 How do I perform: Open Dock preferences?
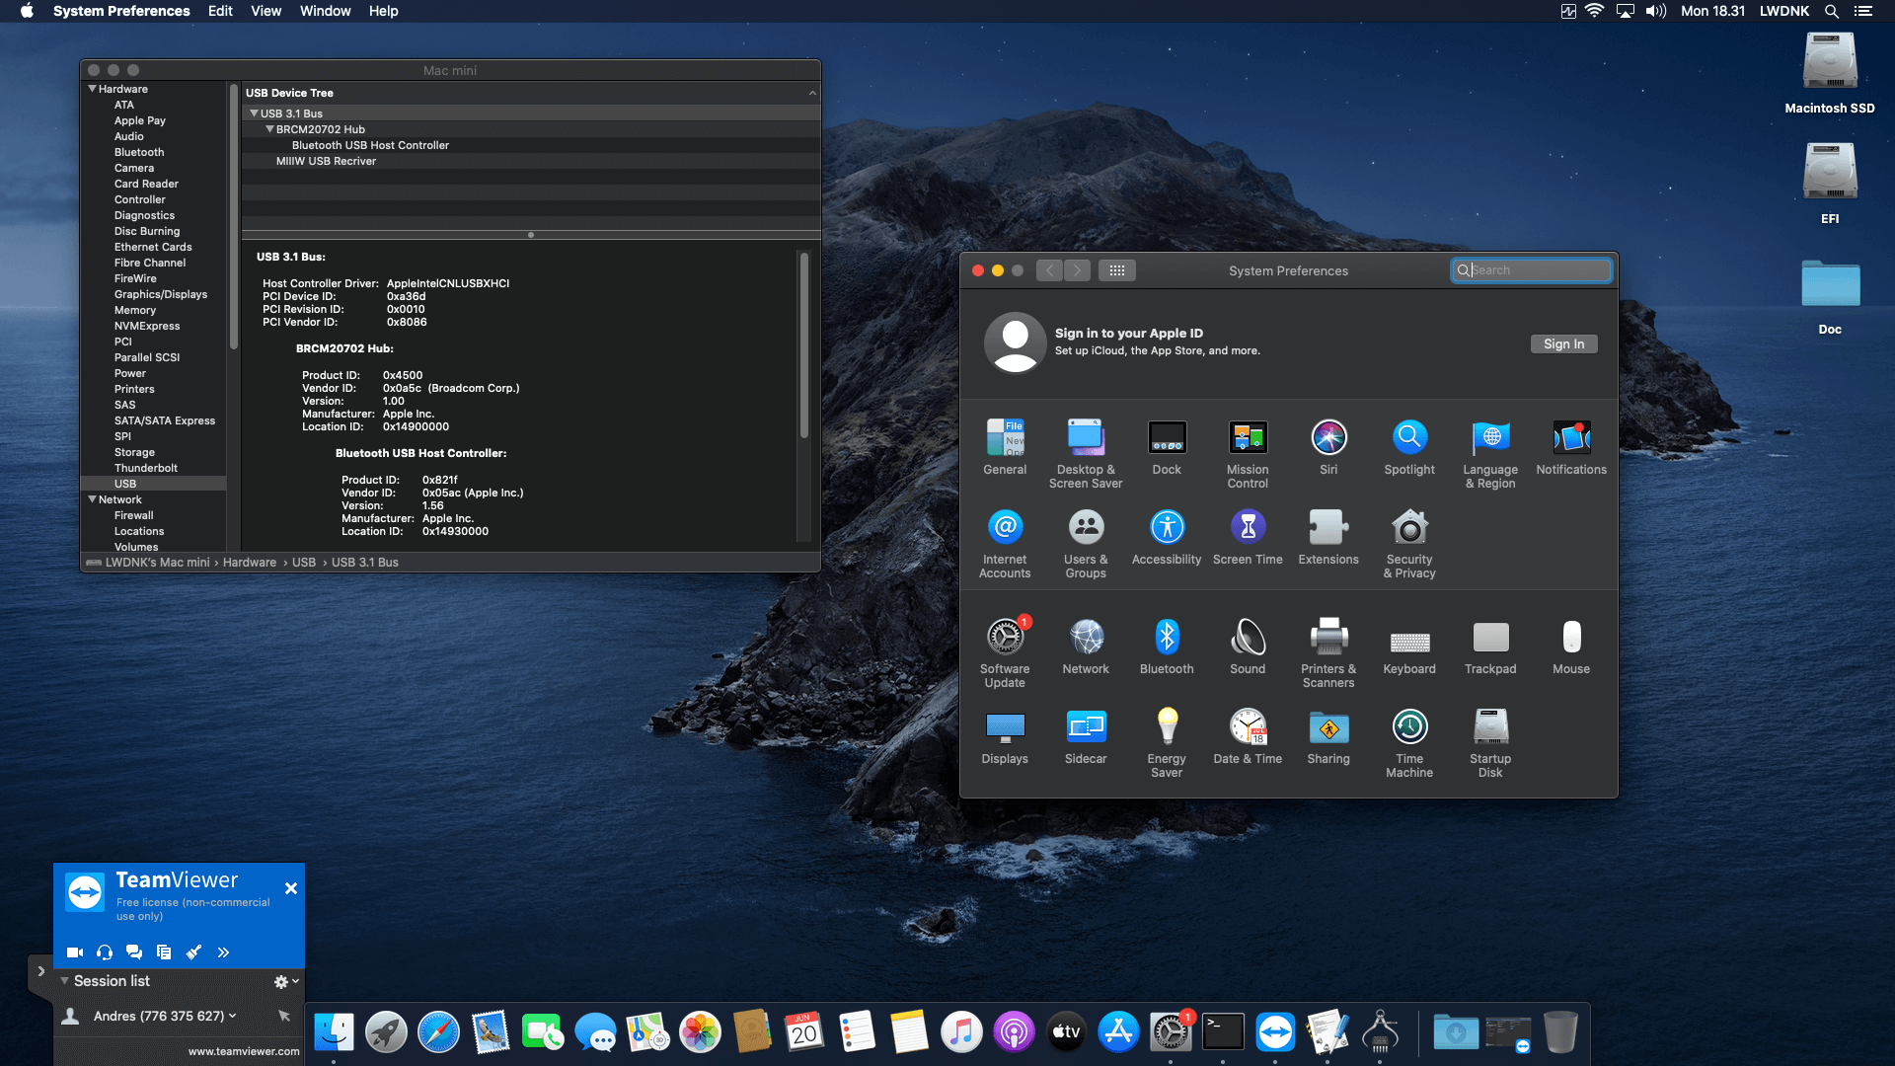pos(1167,447)
